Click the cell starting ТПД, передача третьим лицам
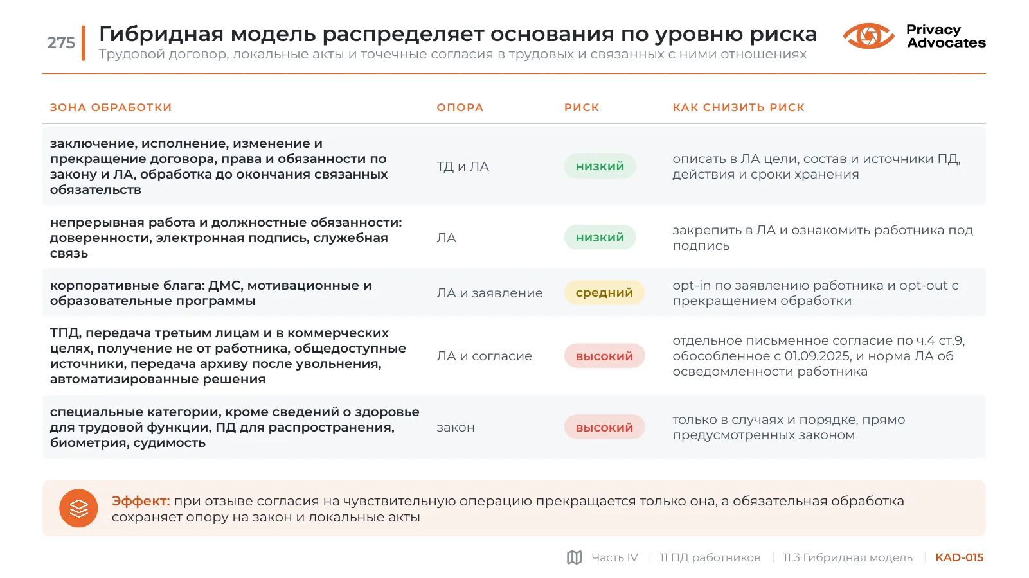 pos(228,356)
